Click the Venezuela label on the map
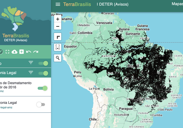The height and width of the screenshot is (128, 183). (x=104, y=23)
